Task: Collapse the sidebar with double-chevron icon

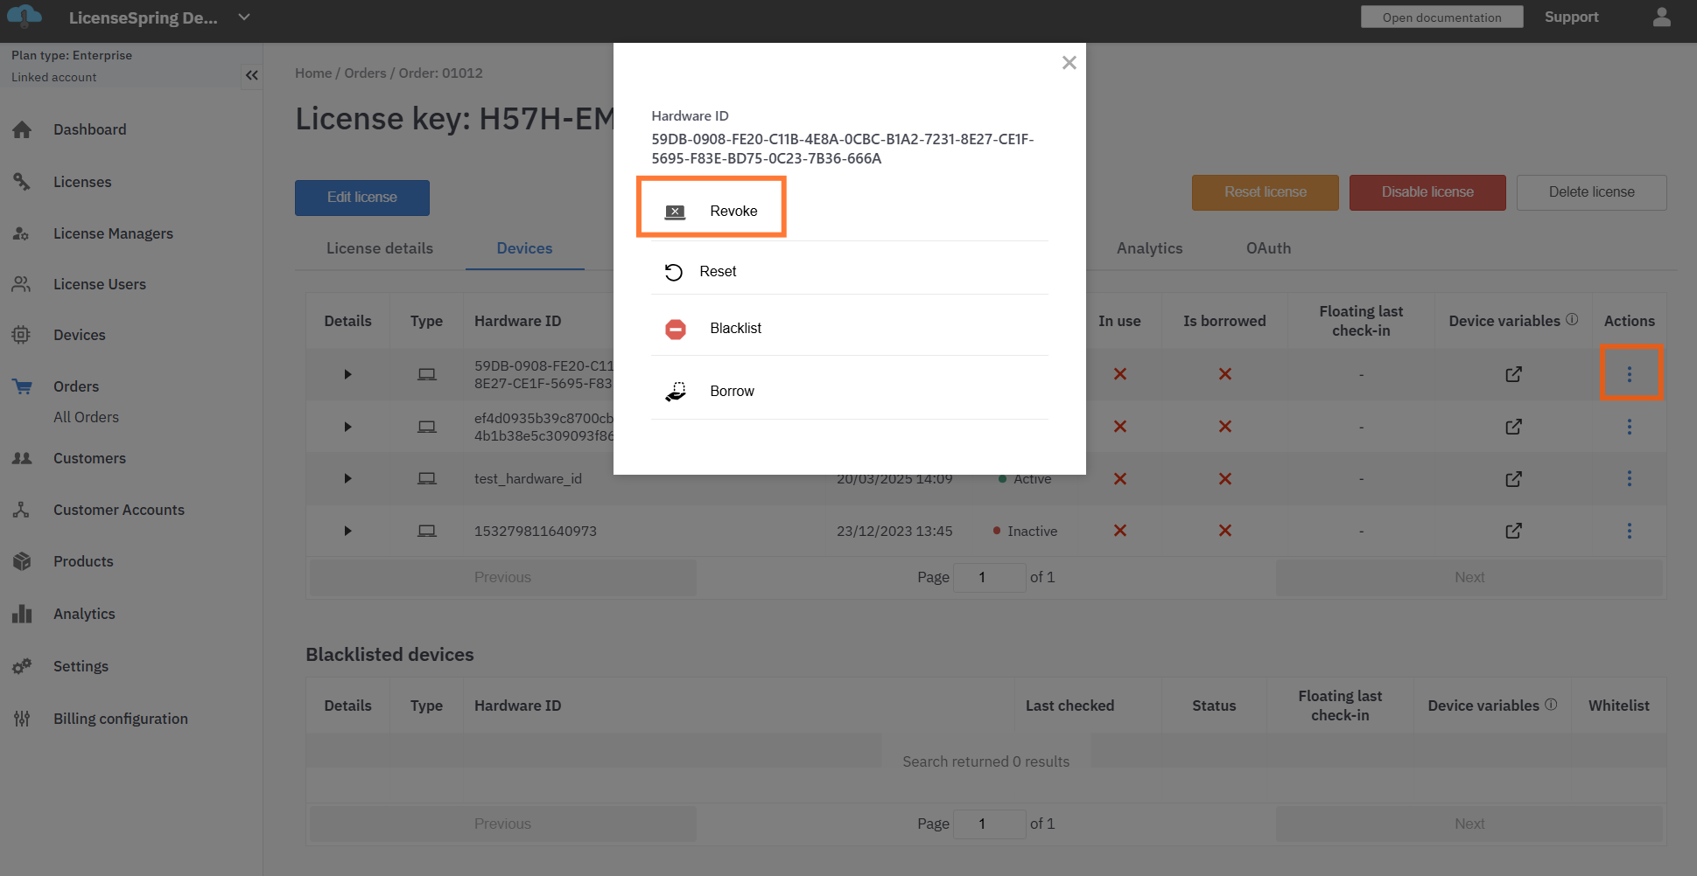Action: coord(252,75)
